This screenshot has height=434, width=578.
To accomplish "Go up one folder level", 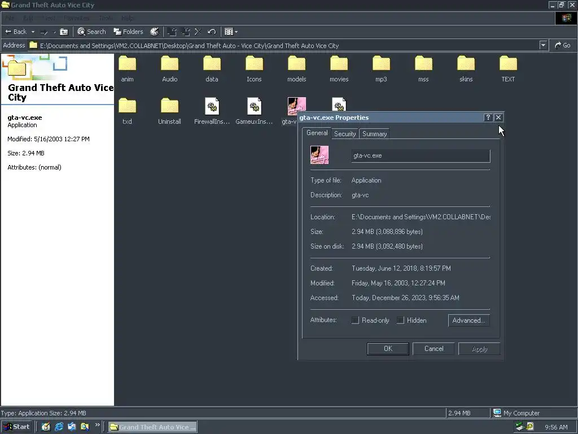I will pos(64,32).
